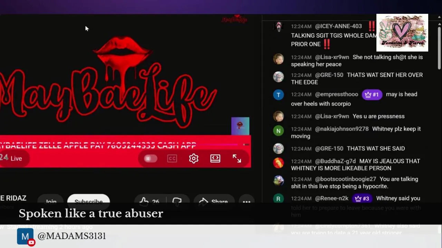The image size is (442, 248).
Task: Click the @empressthooo username
Action: 337,94
